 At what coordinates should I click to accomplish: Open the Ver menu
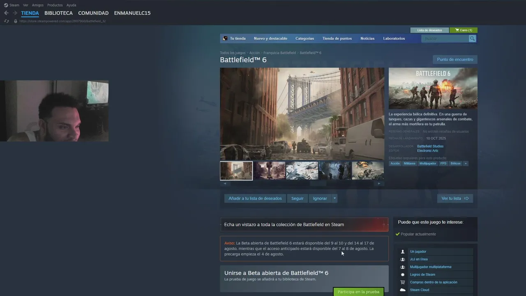25,5
